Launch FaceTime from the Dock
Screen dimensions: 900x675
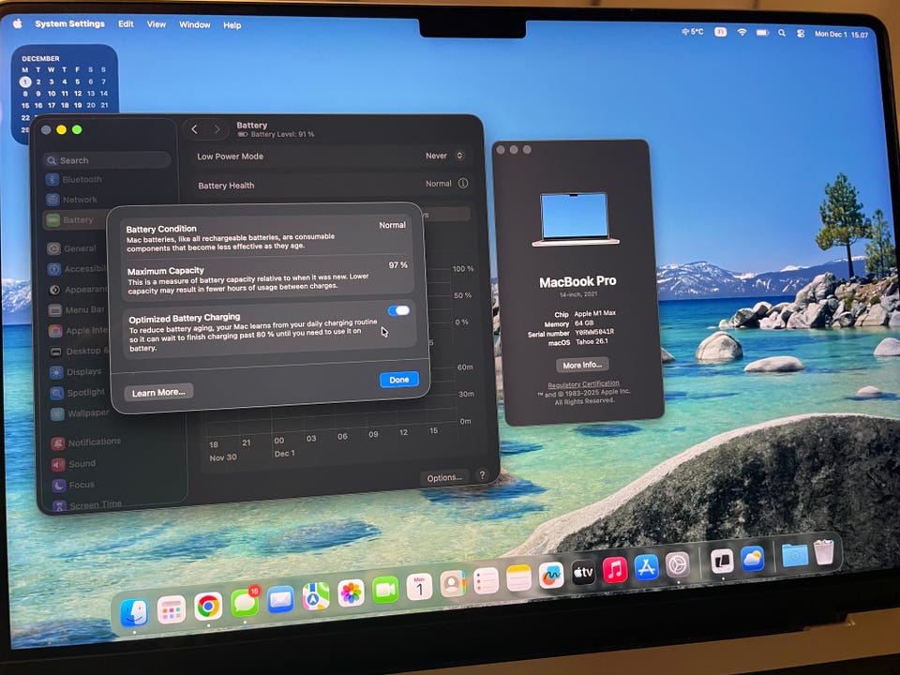pyautogui.click(x=385, y=590)
